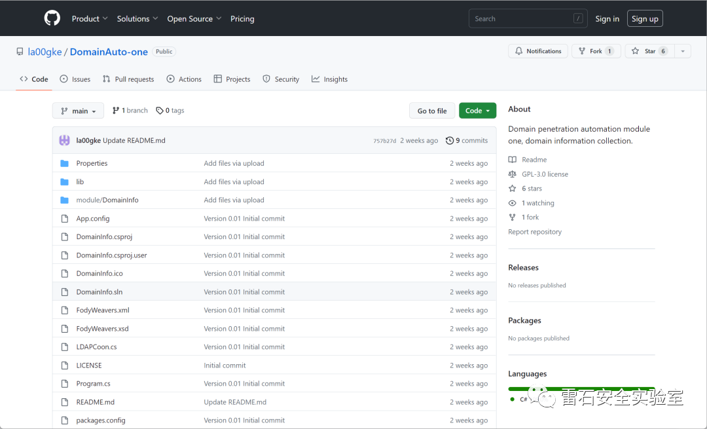View the 6 stars link
Viewport: 707px width, 429px height.
click(x=525, y=189)
